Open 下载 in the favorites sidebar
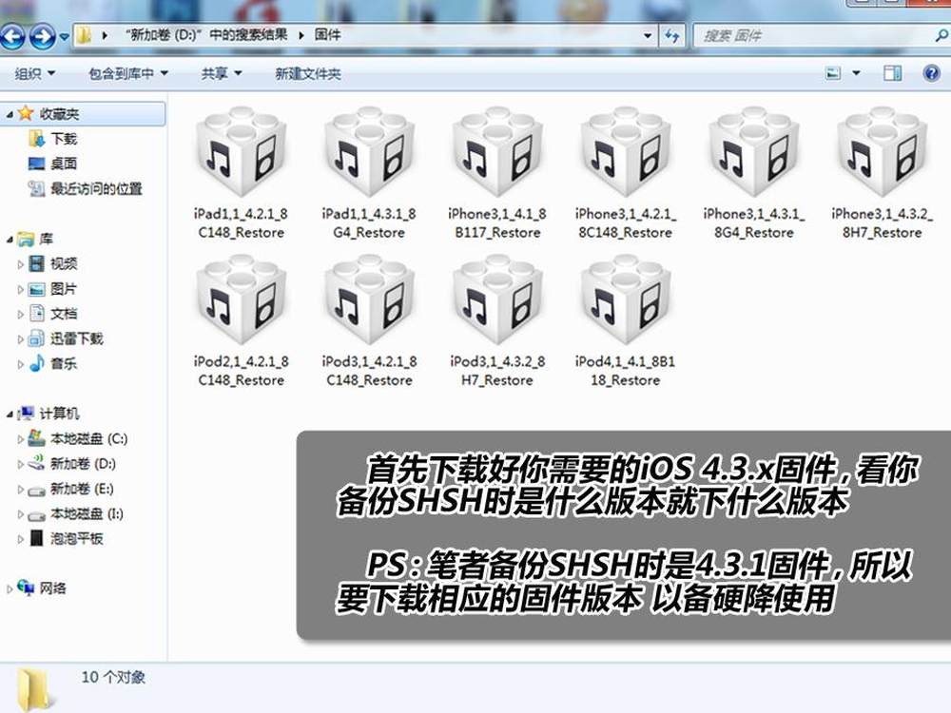This screenshot has height=713, width=951. tap(64, 139)
